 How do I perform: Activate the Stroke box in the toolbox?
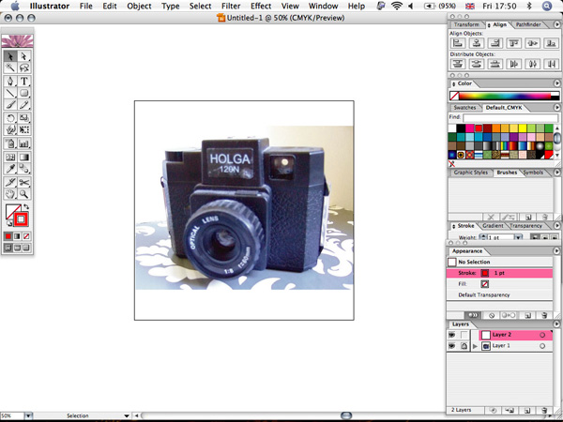click(22, 219)
